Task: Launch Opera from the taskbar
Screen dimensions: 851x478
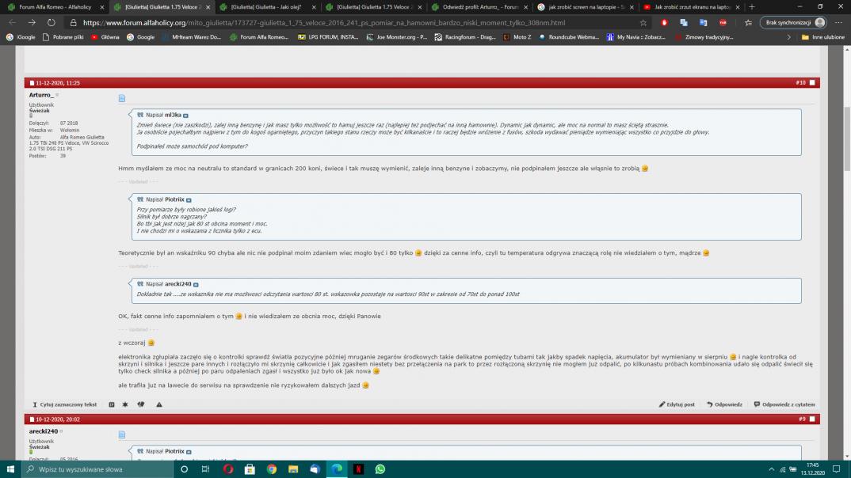Action: pos(228,469)
